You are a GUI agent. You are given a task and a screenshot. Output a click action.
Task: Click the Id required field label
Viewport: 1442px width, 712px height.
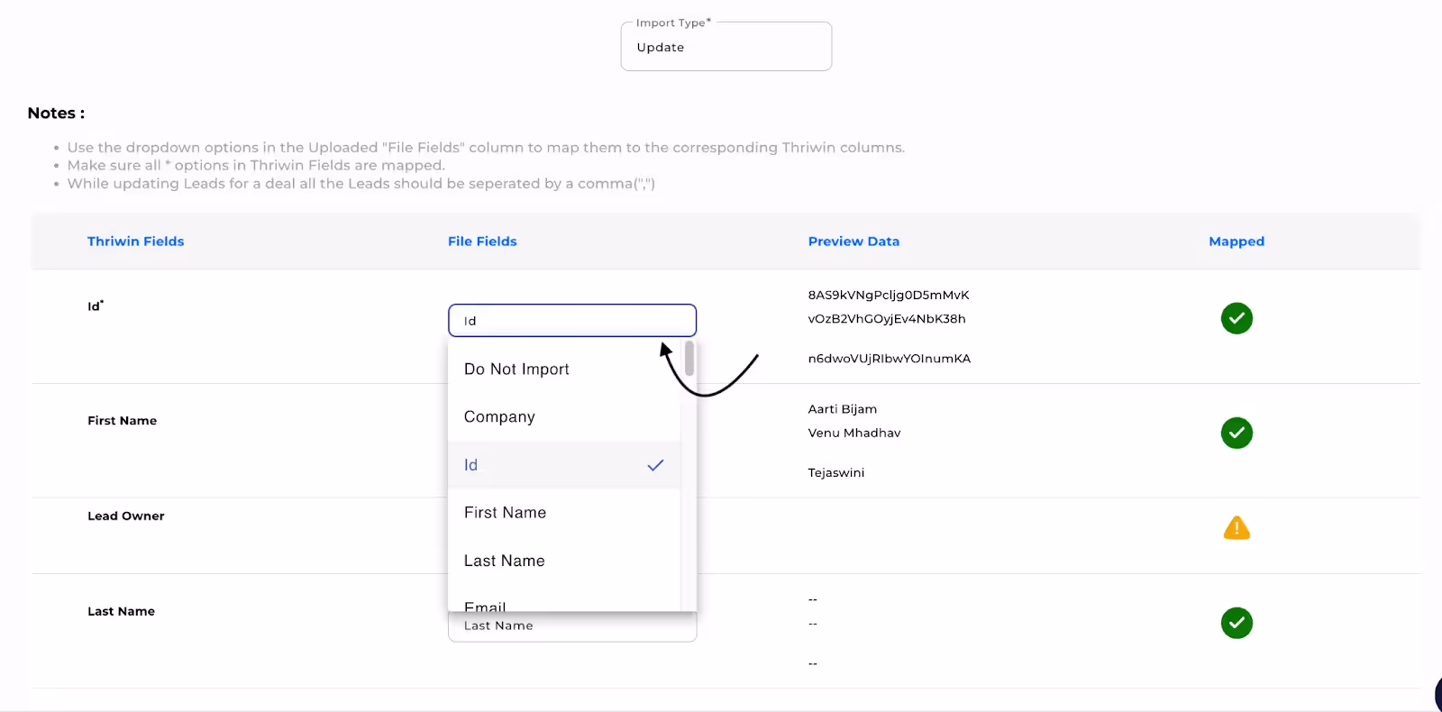(96, 306)
